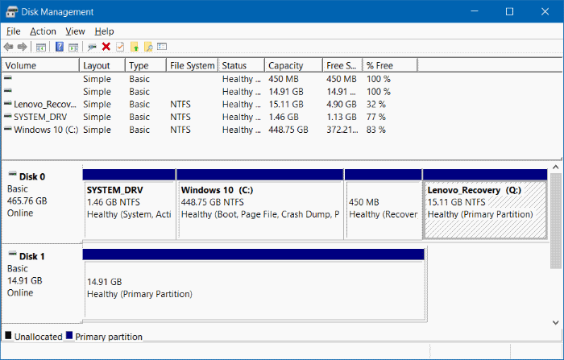Sort by the Free S... column header
This screenshot has height=360, width=564.
[342, 65]
